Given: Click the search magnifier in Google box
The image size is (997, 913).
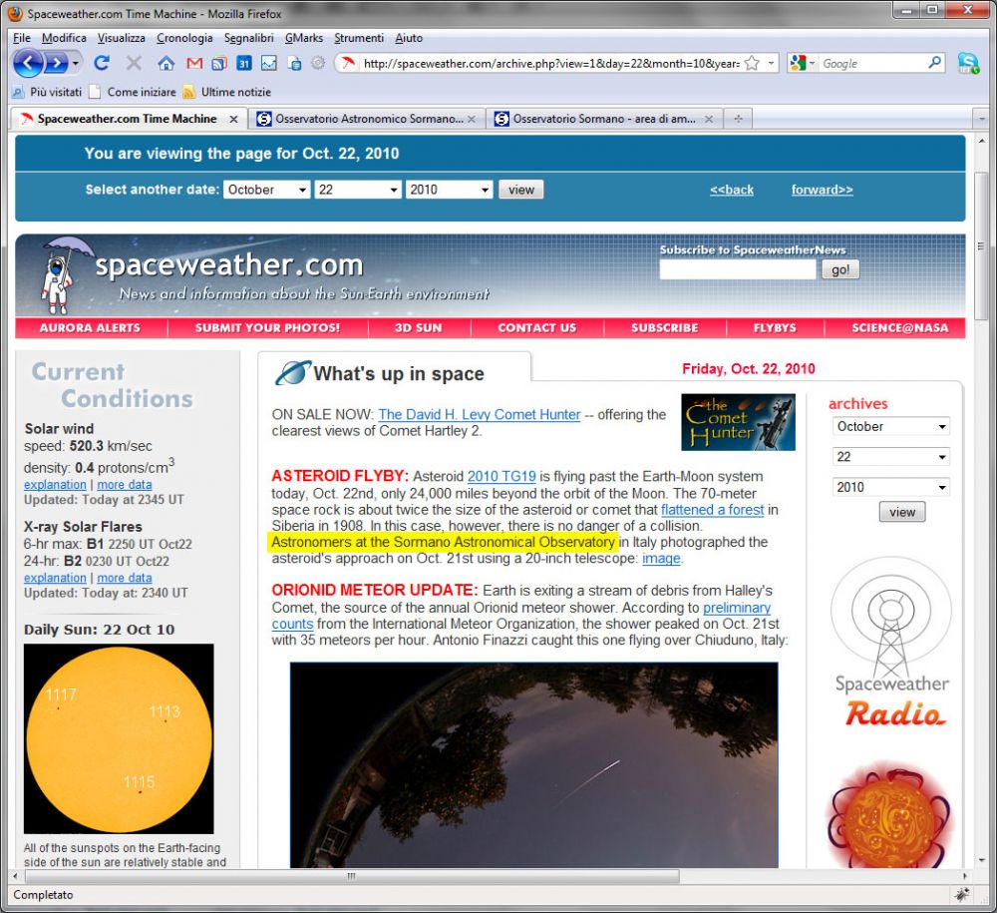Looking at the screenshot, I should [x=934, y=63].
